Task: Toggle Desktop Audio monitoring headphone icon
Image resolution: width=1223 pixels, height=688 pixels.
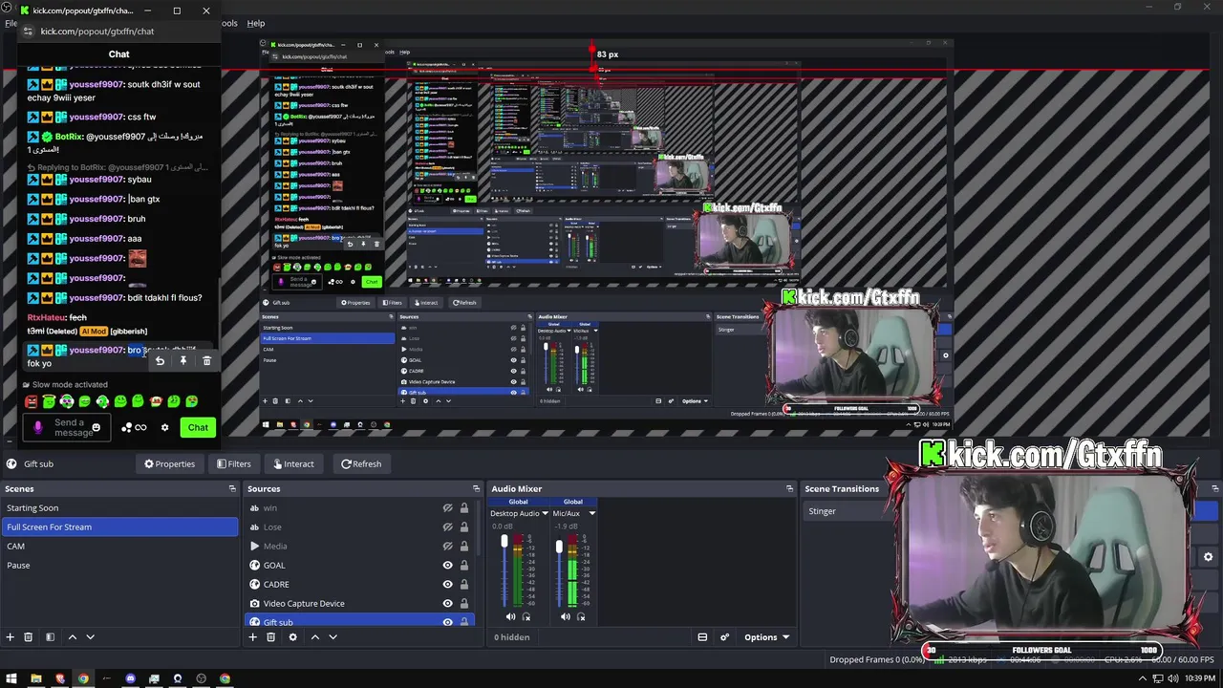Action: pos(526,617)
